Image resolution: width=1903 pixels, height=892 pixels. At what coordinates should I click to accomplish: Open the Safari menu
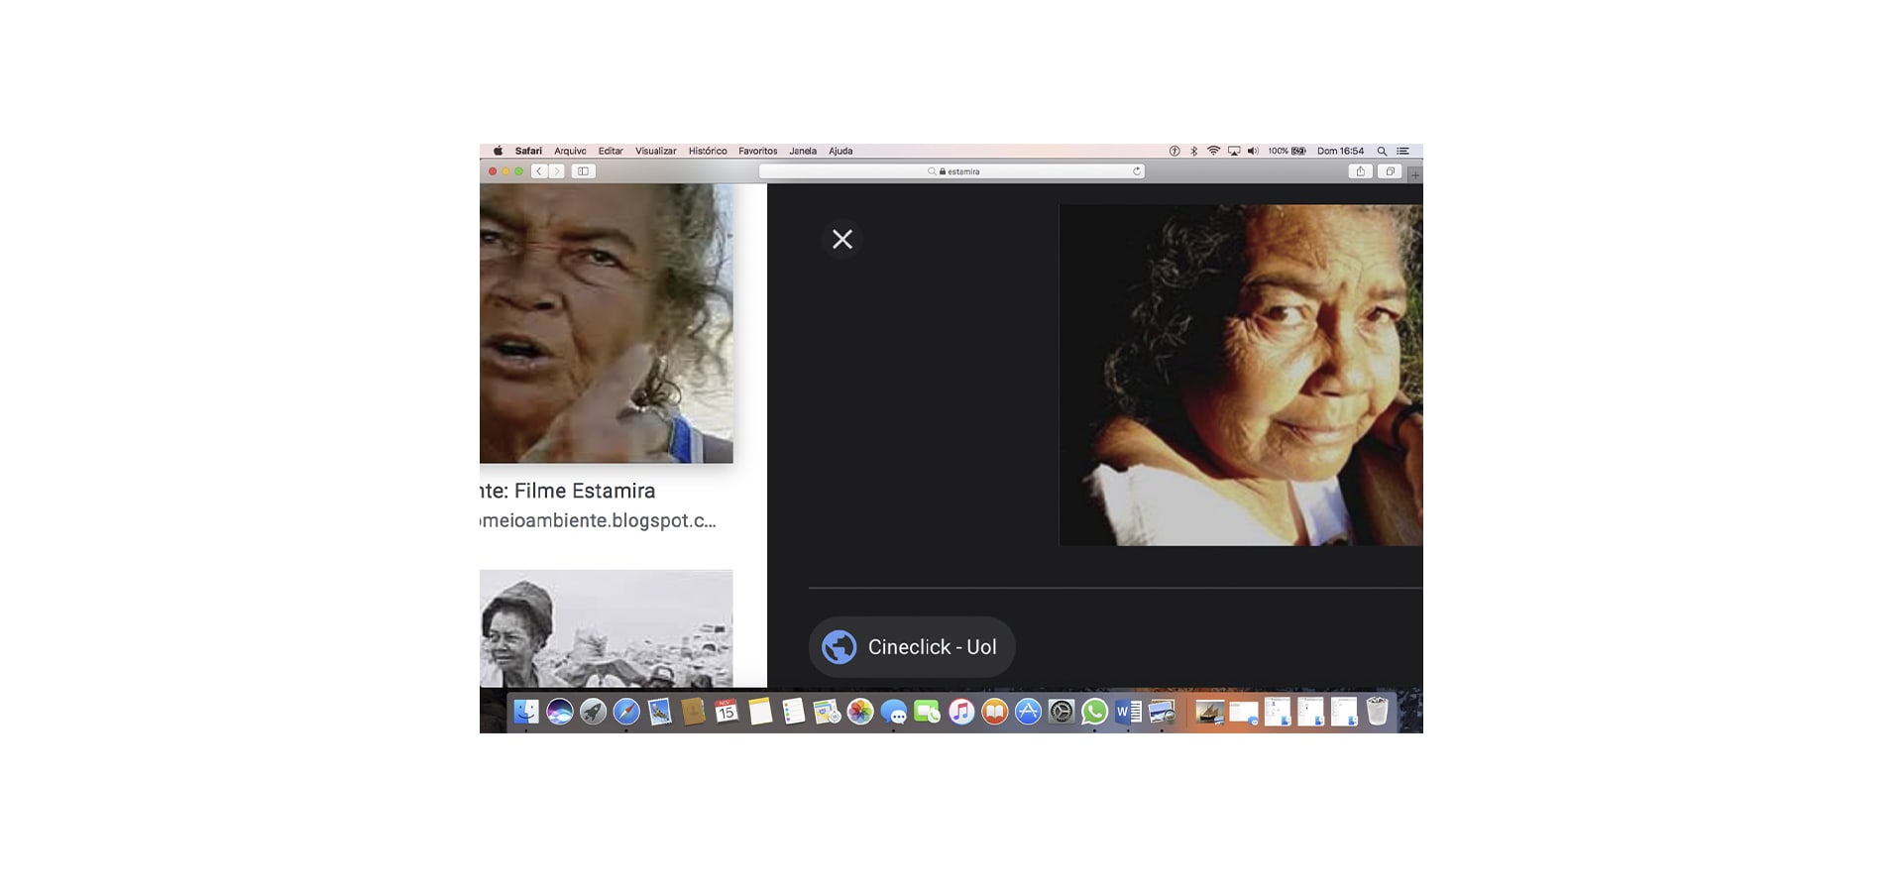coord(528,151)
